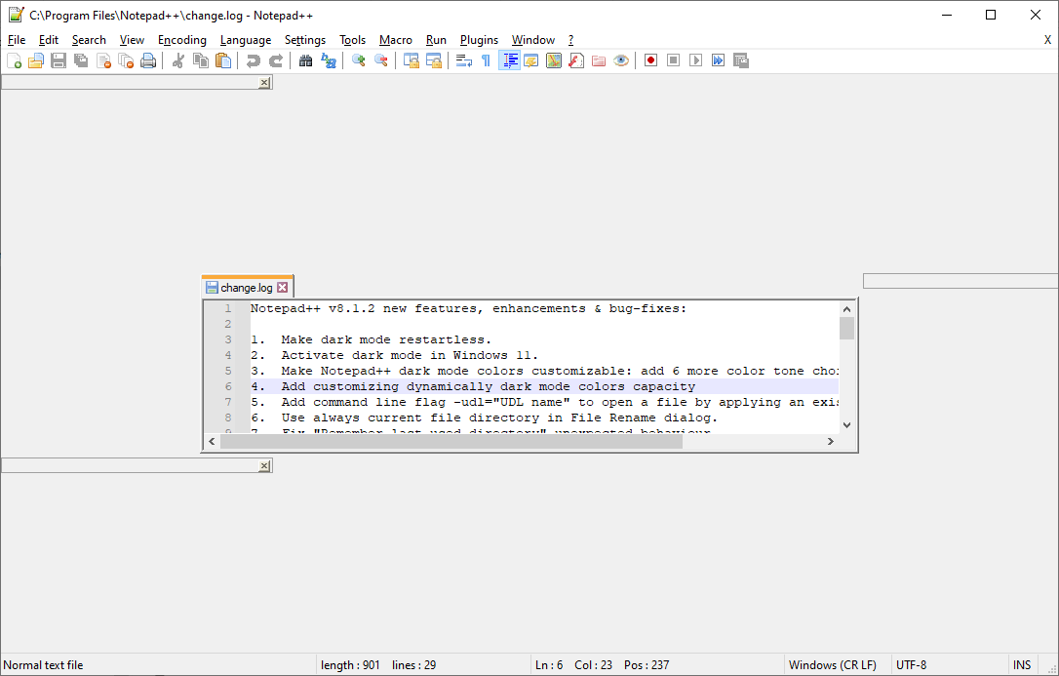Click the horizontal scrollbar right arrow
Screen dimensions: 1059x676
coord(830,441)
